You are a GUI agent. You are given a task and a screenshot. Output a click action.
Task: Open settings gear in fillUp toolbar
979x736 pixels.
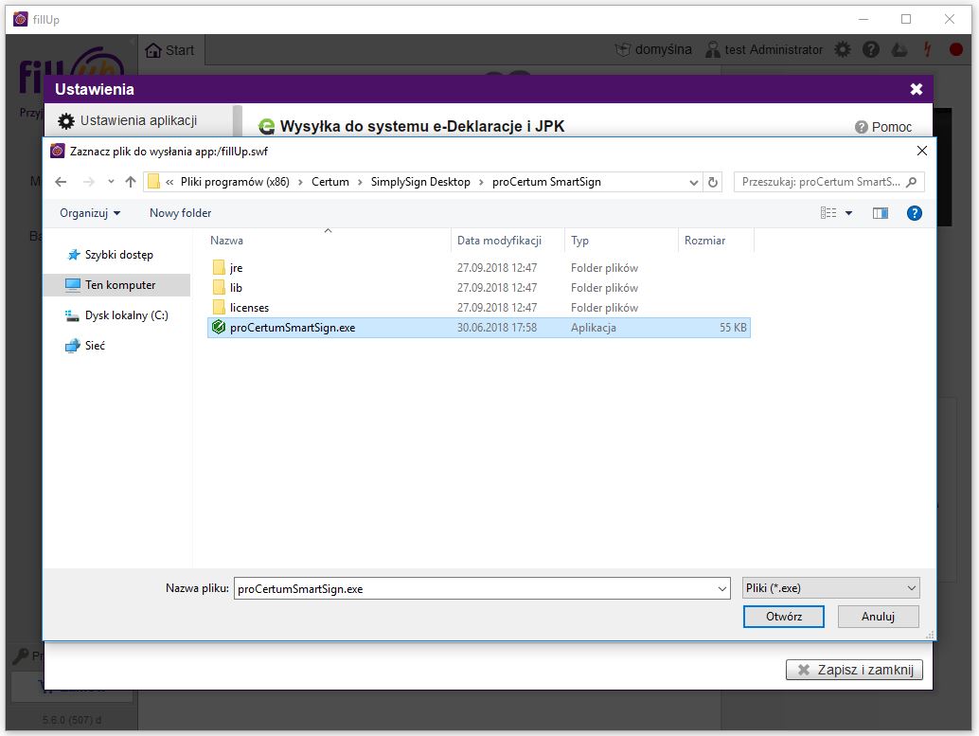pyautogui.click(x=843, y=49)
